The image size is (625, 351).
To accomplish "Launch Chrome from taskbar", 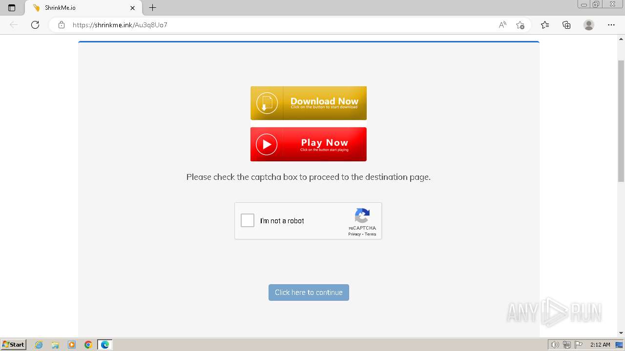I will tap(88, 345).
